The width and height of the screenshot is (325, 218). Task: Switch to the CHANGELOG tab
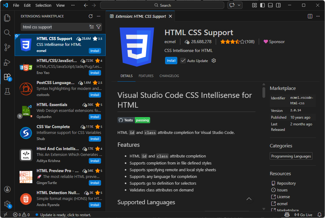pos(169,76)
